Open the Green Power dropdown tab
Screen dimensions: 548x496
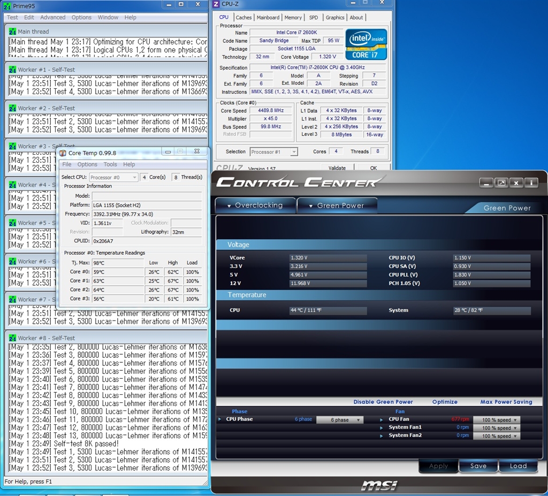(x=337, y=205)
